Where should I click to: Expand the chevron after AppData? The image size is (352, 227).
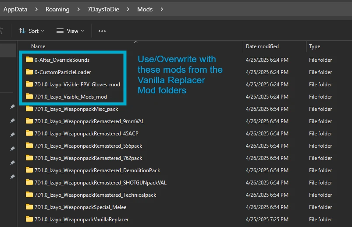tap(36, 10)
